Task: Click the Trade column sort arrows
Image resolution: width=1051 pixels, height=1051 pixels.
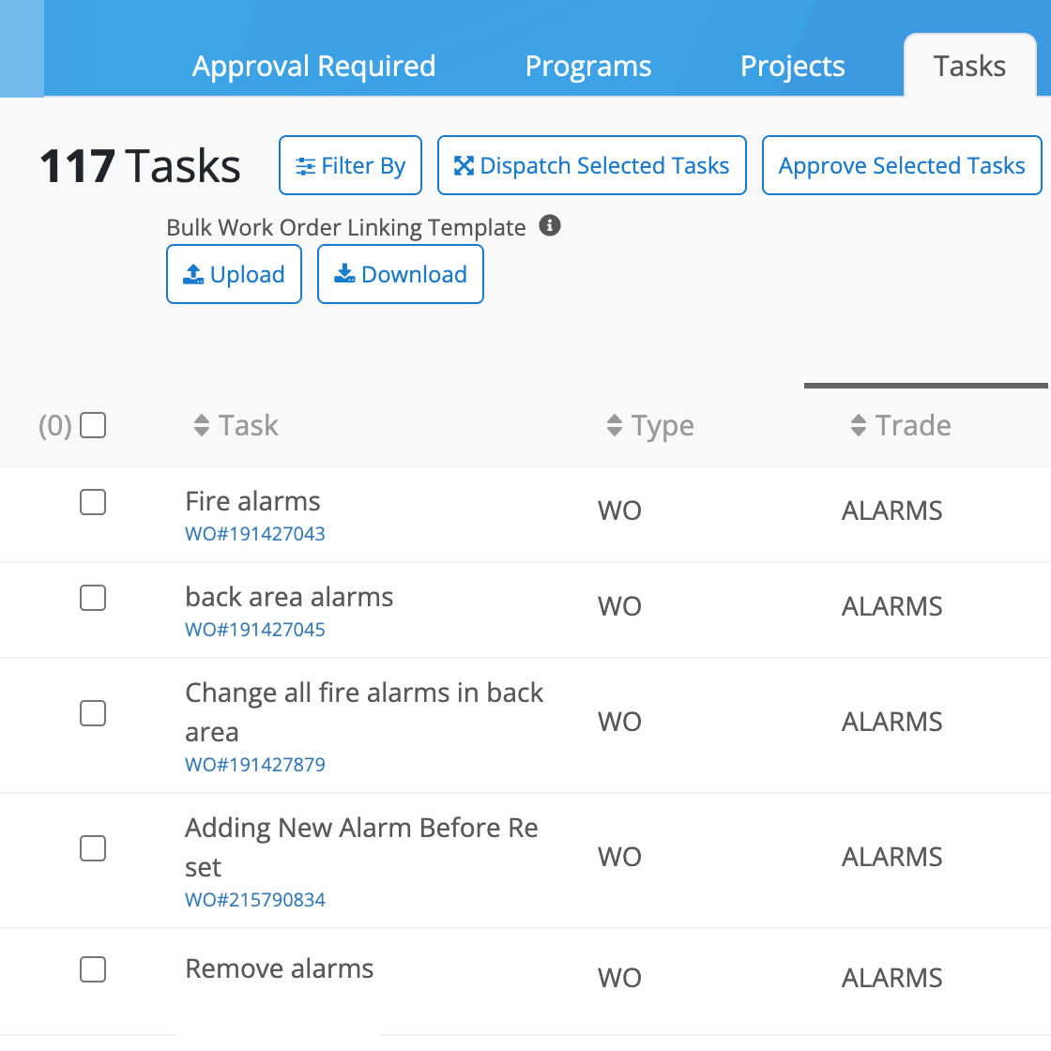Action: 859,426
